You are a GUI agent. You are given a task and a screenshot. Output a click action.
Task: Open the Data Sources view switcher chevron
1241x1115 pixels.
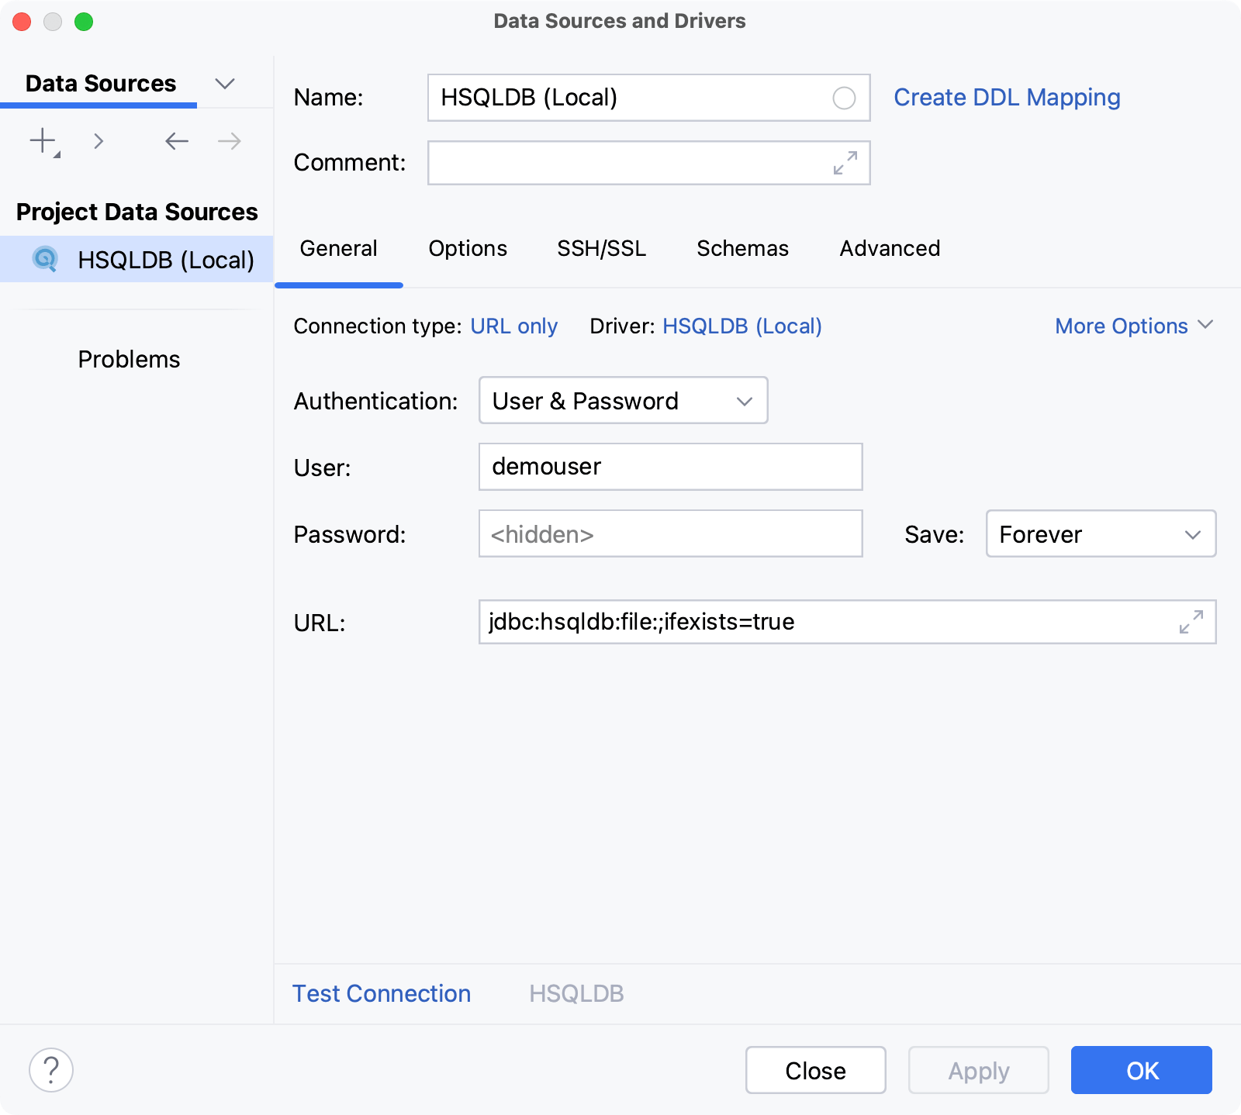coord(225,83)
